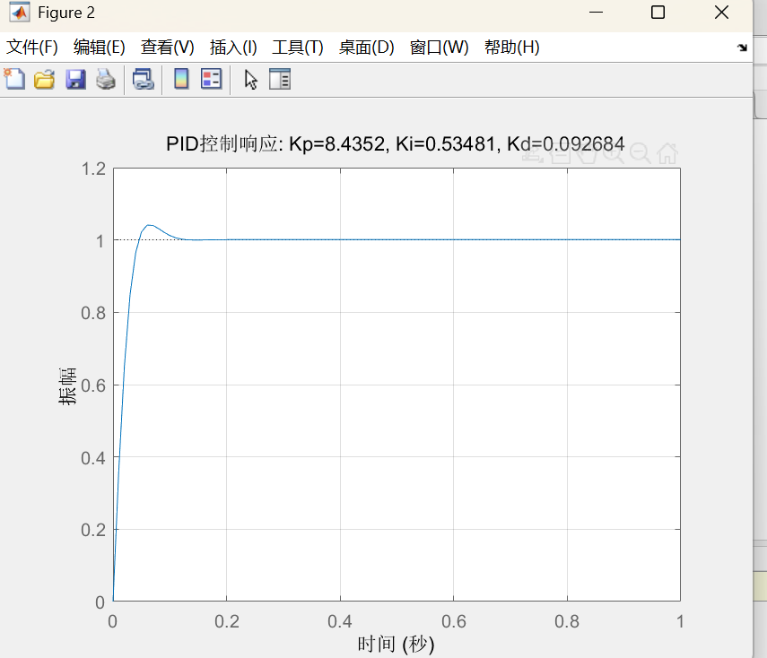Click the x-axis tick label 0.2
The width and height of the screenshot is (767, 658).
click(x=227, y=621)
